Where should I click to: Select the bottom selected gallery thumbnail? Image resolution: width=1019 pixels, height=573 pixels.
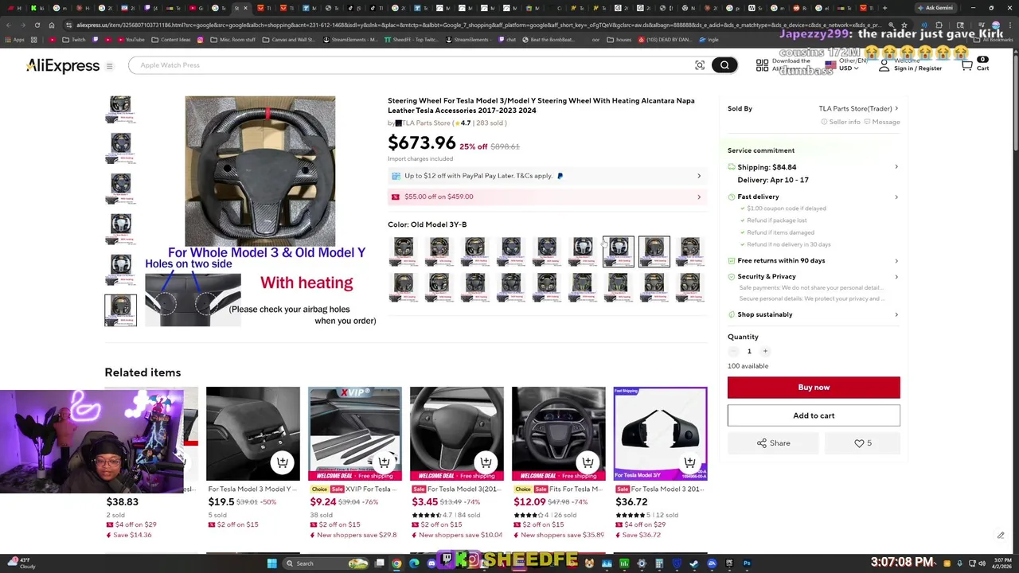(x=121, y=310)
